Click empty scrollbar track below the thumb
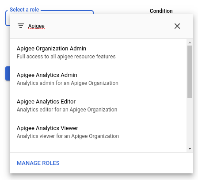Image resolution: width=198 pixels, height=180 pixels. pos(190,123)
